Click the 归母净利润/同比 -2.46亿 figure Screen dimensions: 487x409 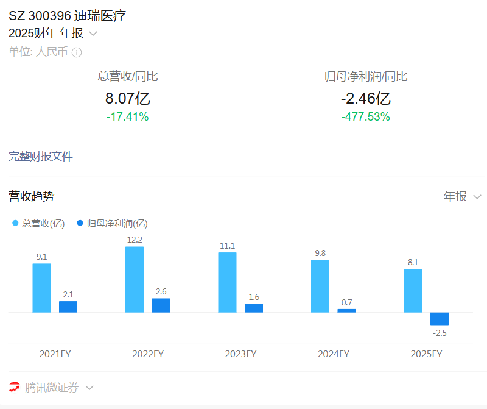[x=366, y=99]
